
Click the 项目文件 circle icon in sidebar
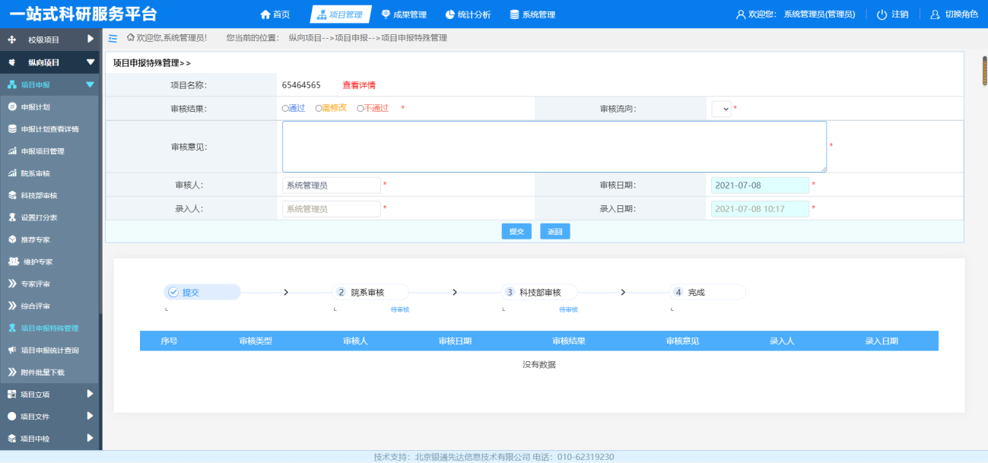coord(12,417)
